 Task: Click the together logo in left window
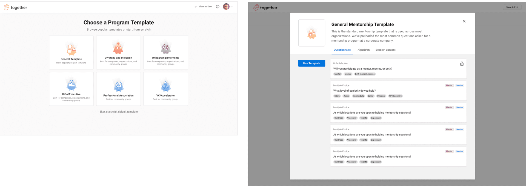[x=16, y=7]
